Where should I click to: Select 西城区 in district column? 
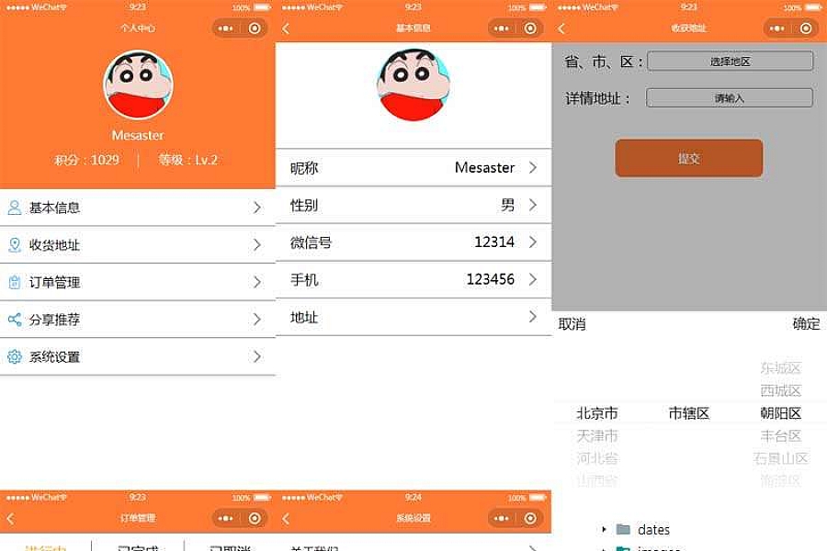pyautogui.click(x=780, y=390)
